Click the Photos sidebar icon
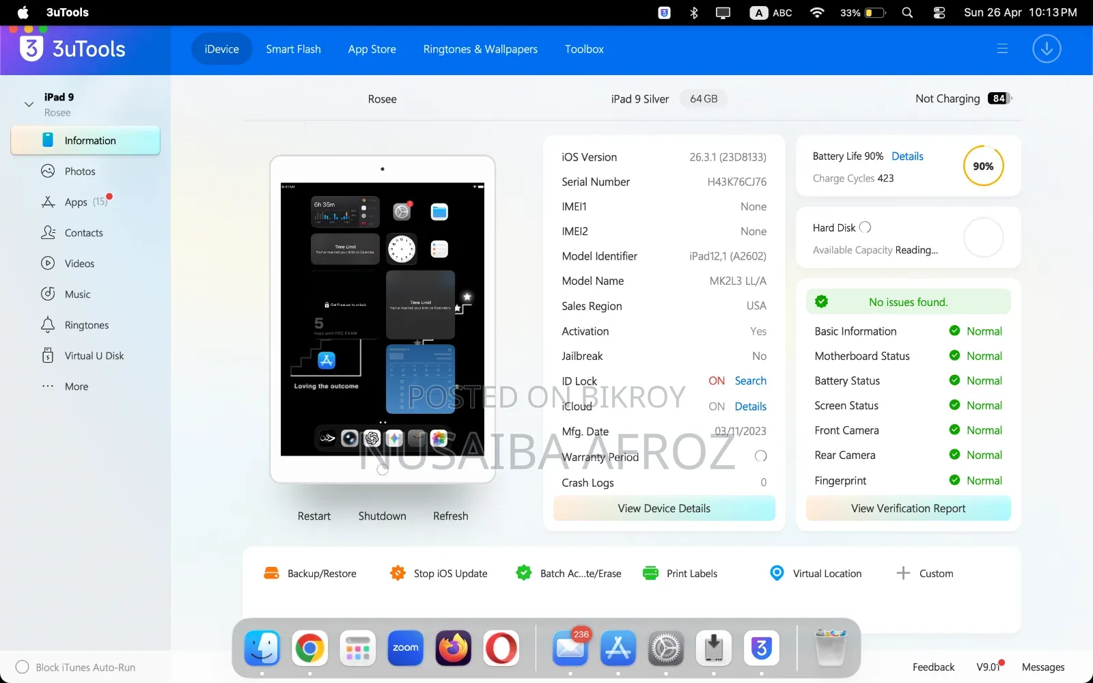The image size is (1093, 683). (48, 171)
